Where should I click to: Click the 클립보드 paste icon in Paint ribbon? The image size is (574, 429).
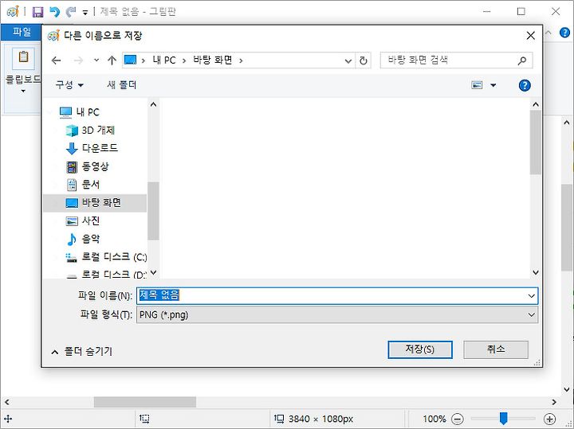pyautogui.click(x=23, y=58)
